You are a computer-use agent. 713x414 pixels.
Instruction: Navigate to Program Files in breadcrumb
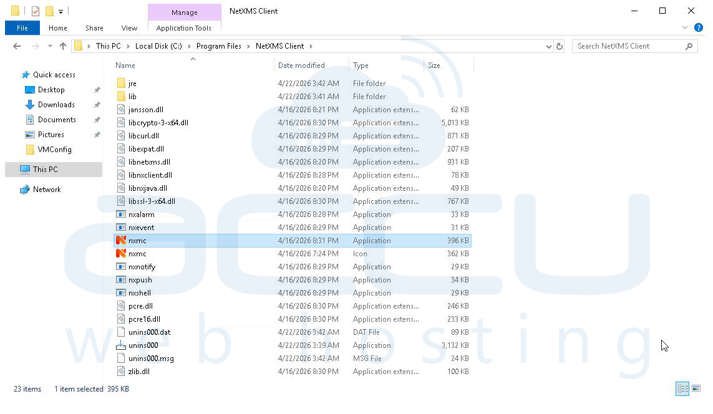(x=219, y=46)
